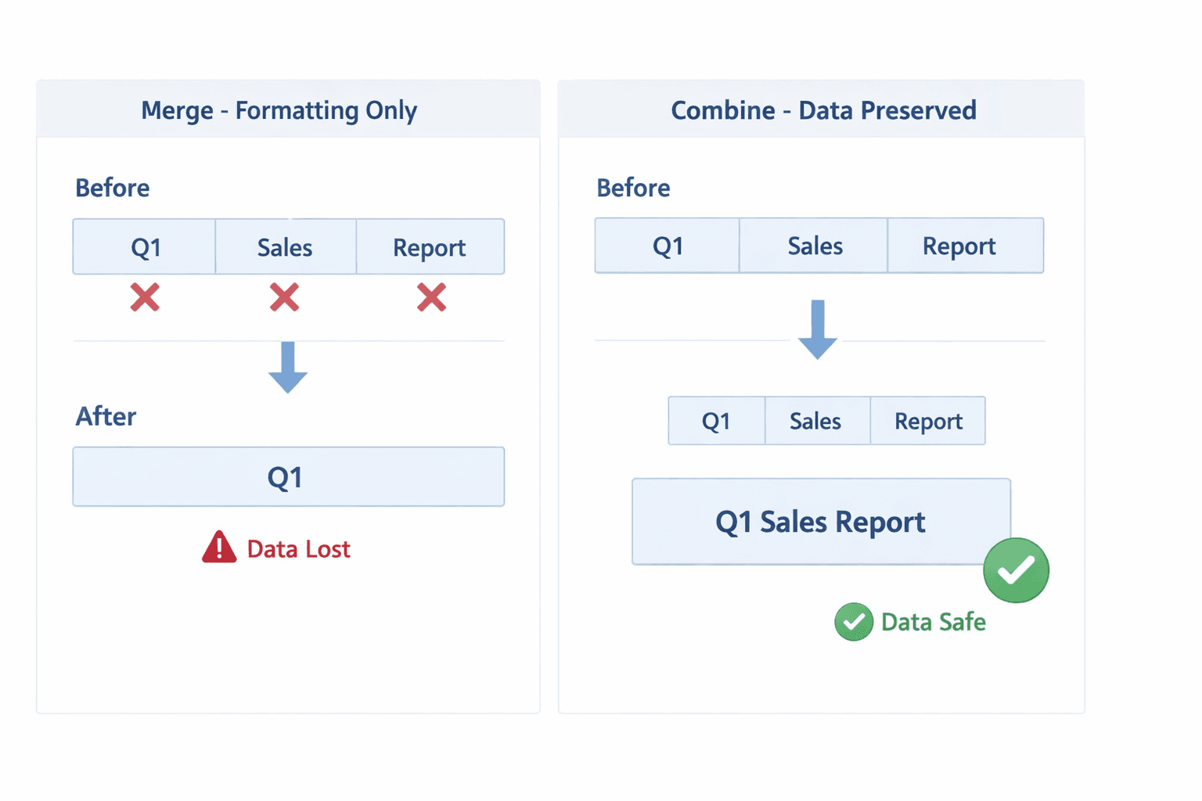Click the red warning triangle beside Data Lost
The image size is (1202, 801).
pos(219,548)
